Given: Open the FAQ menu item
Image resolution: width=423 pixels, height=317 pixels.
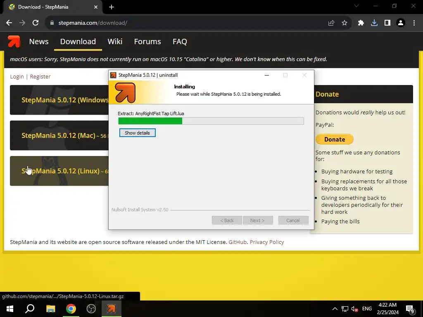Looking at the screenshot, I should click(x=180, y=42).
